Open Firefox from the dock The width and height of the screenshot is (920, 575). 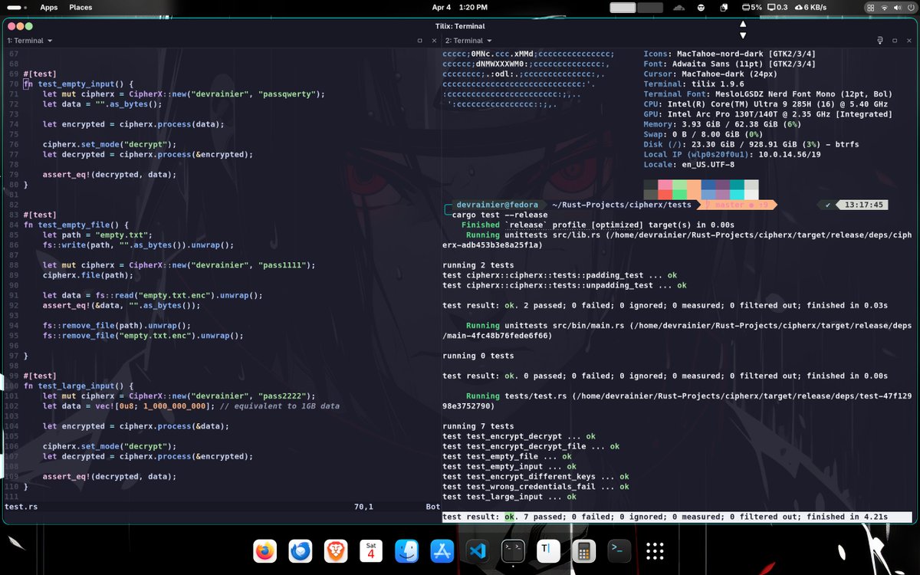264,550
